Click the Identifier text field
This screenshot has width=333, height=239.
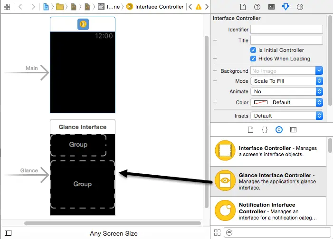286,30
